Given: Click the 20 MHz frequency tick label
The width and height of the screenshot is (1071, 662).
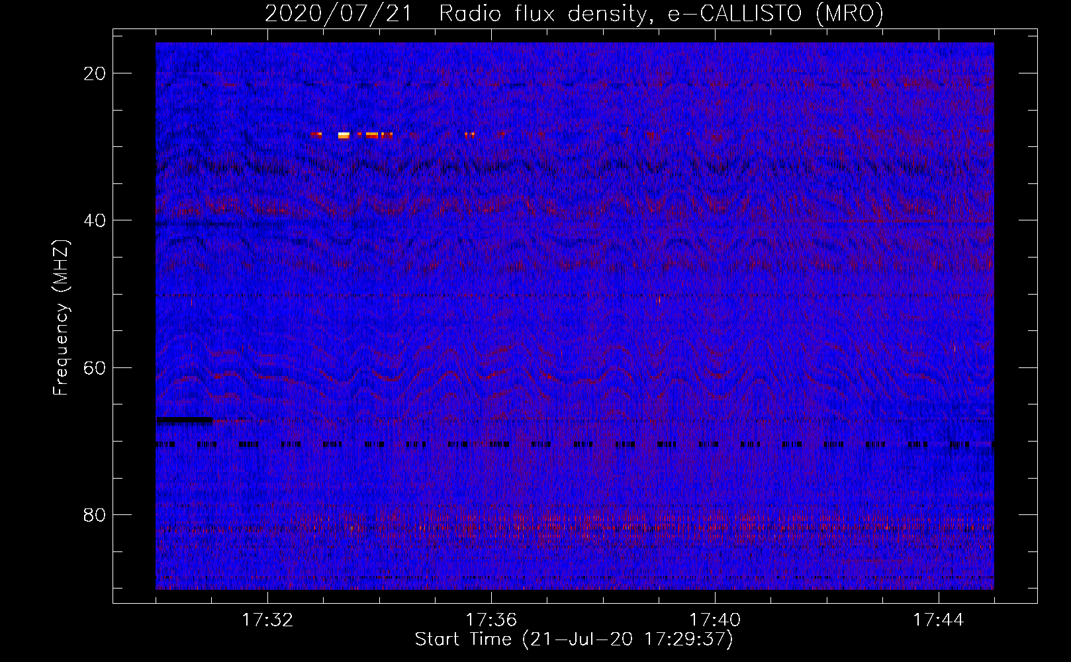Looking at the screenshot, I should point(95,73).
